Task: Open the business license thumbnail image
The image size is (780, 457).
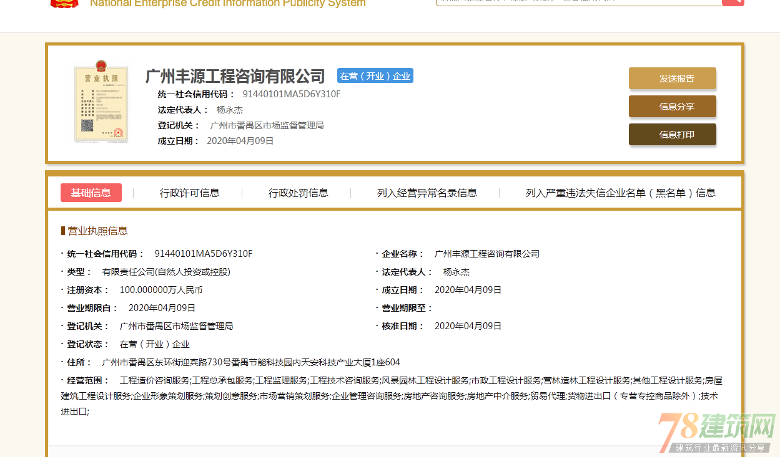Action: tap(101, 101)
